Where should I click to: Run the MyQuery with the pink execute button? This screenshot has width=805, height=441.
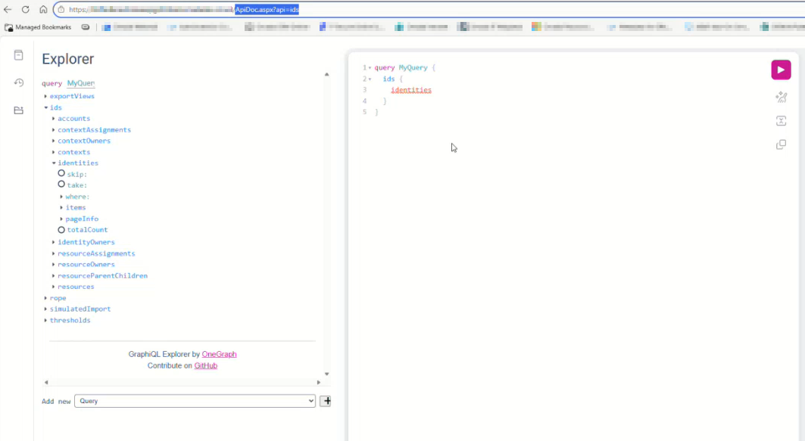tap(781, 70)
